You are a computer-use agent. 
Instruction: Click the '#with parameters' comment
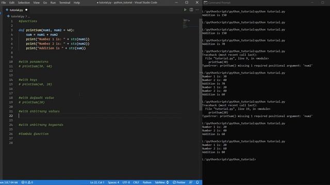pyautogui.click(x=34, y=62)
